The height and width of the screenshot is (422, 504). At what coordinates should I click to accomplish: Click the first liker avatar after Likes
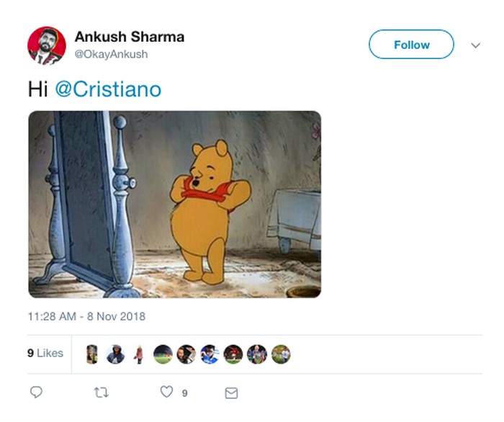tap(92, 354)
